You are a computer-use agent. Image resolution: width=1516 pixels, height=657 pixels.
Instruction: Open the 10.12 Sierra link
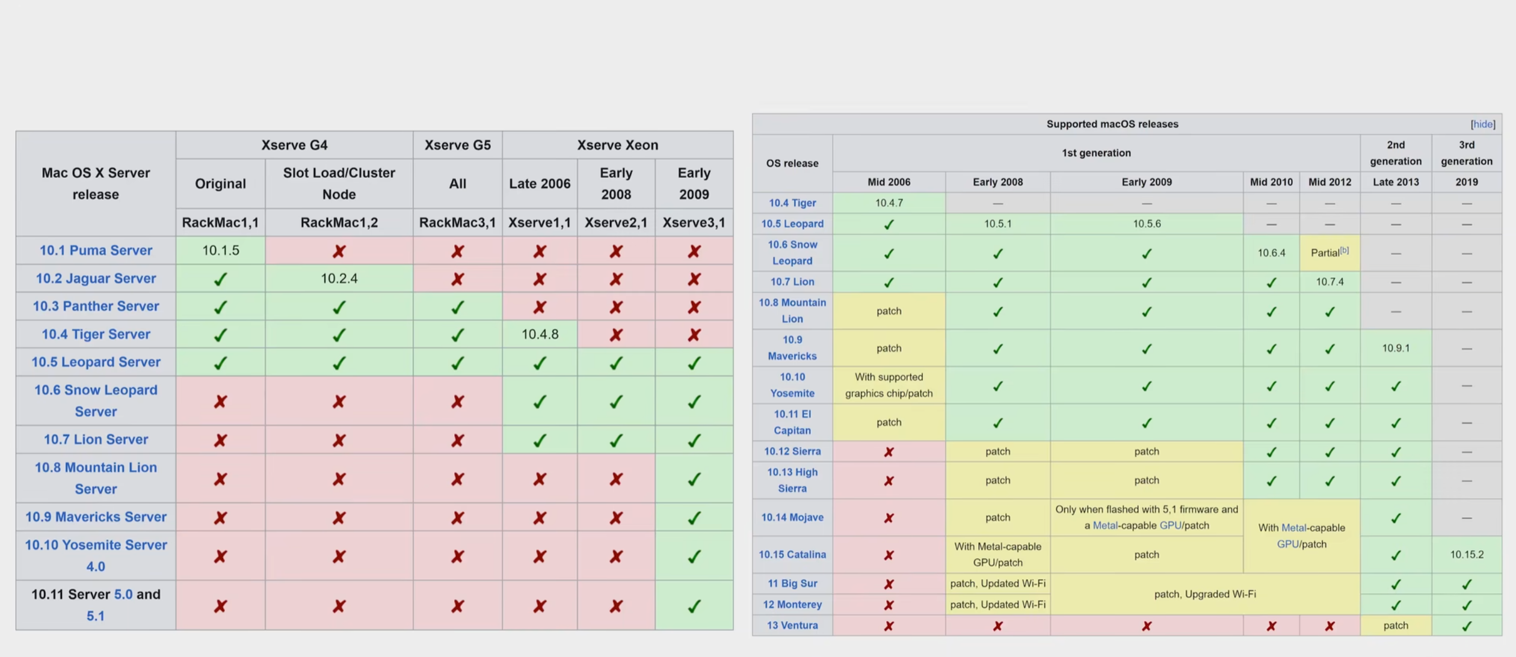(x=792, y=451)
